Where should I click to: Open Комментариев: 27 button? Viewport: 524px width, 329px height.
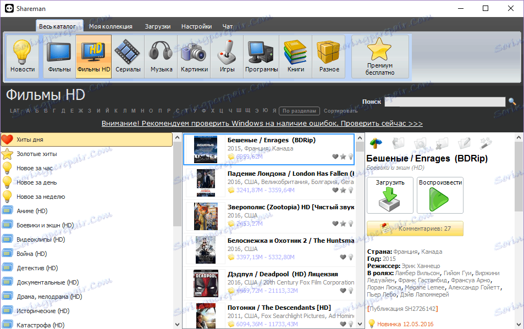click(415, 228)
